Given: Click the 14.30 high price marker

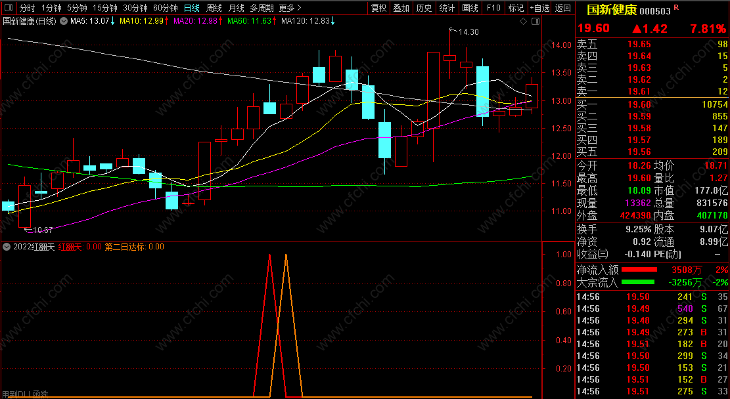Looking at the screenshot, I should point(468,32).
